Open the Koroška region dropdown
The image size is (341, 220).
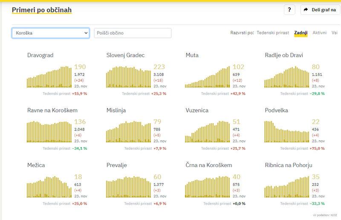[50, 33]
